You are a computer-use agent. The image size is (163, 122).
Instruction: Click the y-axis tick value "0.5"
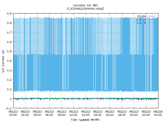point(9,51)
